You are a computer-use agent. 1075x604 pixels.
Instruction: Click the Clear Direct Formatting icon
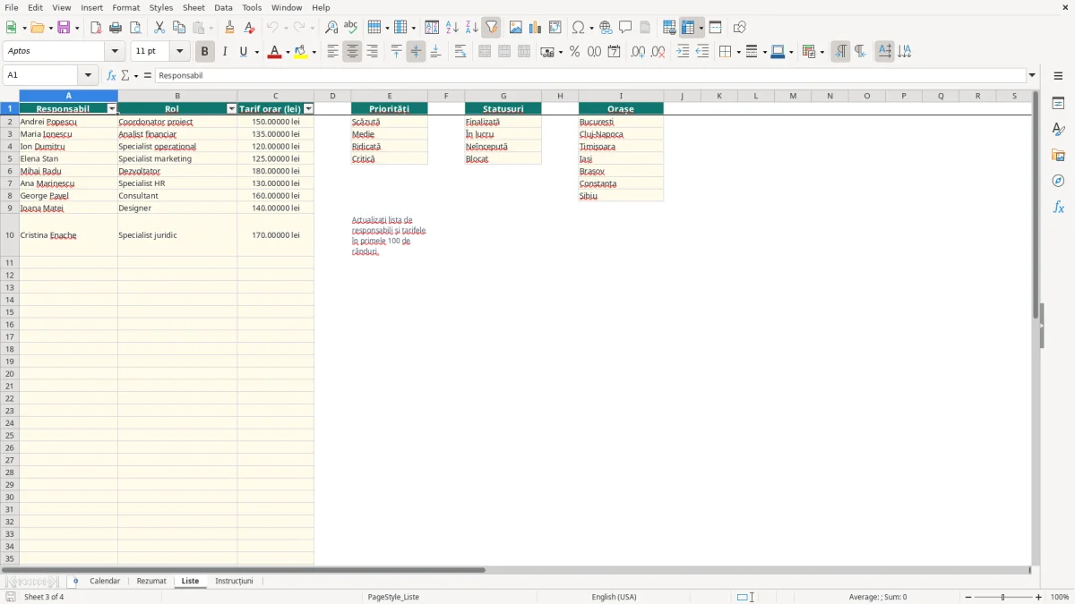(x=250, y=28)
